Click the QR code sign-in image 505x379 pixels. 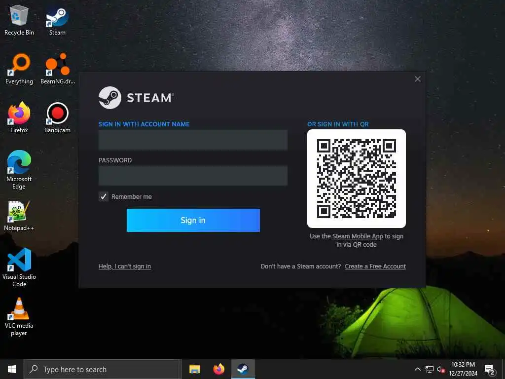(357, 179)
